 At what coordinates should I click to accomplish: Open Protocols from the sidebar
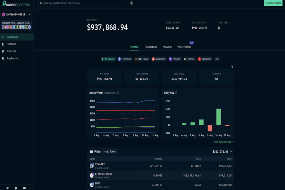[3, 51]
